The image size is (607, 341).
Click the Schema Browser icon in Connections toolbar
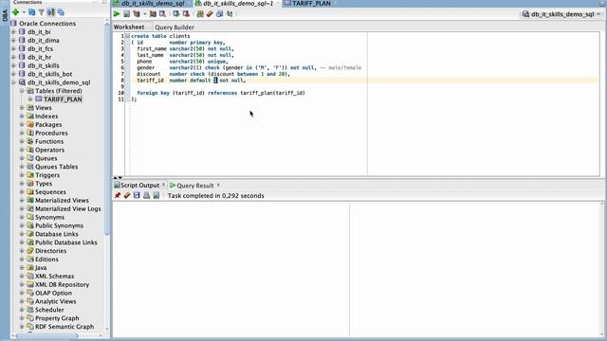click(50, 12)
